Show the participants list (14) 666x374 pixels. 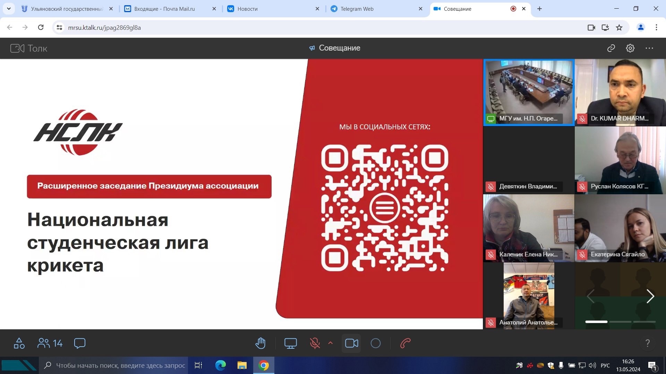tap(50, 343)
